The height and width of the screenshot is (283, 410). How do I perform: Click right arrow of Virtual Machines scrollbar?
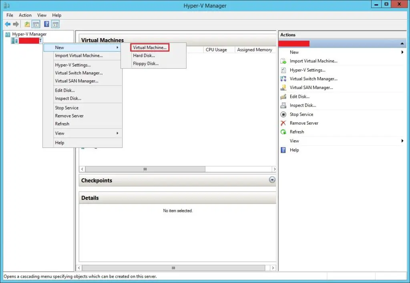[x=274, y=169]
